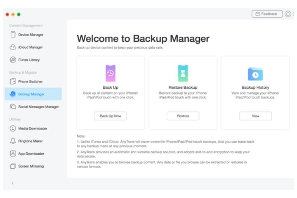The width and height of the screenshot is (297, 198).
Task: Click the "Back Up" card title
Action: pos(111,87)
